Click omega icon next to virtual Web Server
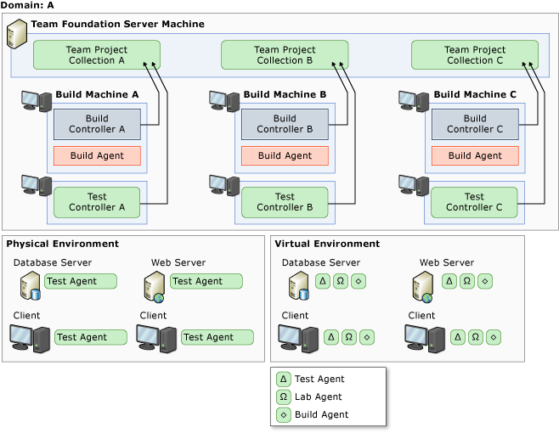Image resolution: width=559 pixels, height=433 pixels. pos(467,281)
